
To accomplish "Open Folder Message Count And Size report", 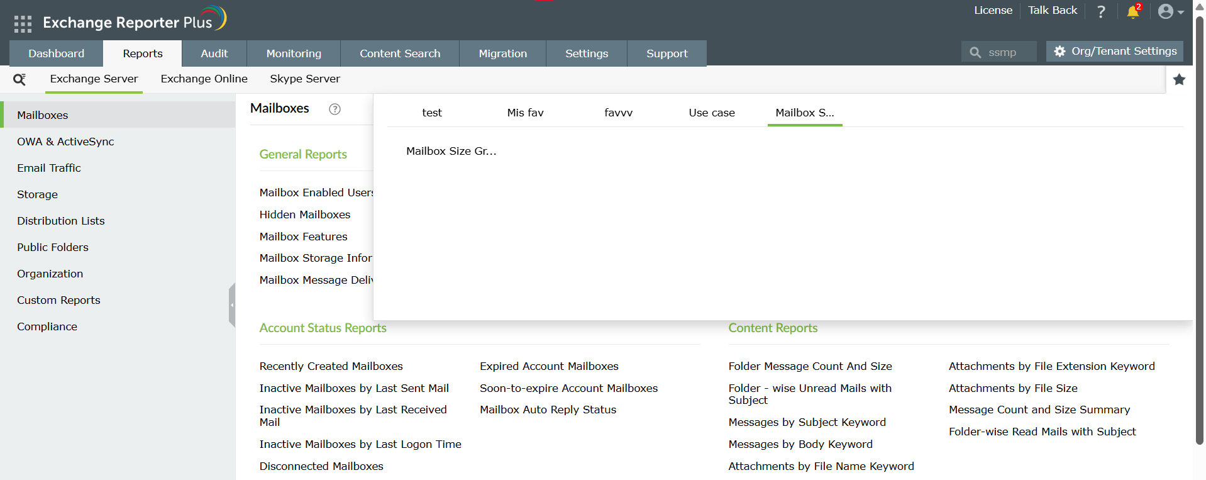I will pyautogui.click(x=810, y=366).
